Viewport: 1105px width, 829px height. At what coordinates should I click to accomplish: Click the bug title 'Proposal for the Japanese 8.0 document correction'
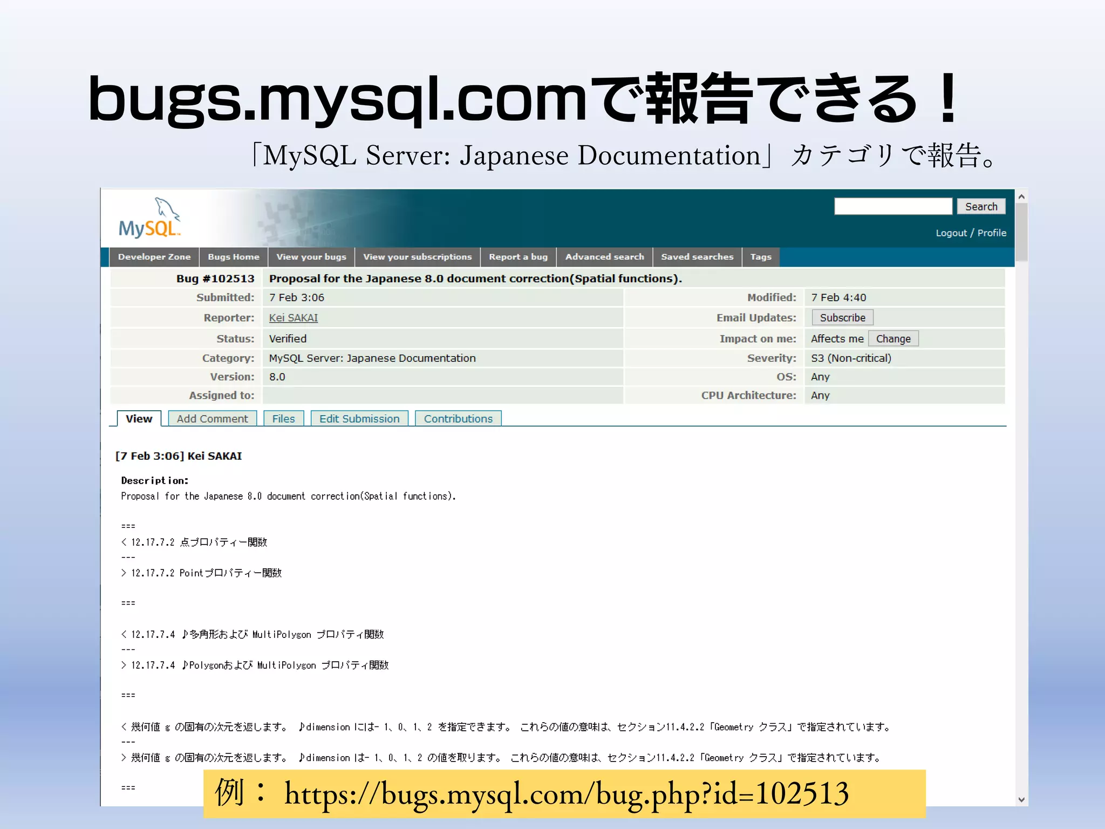point(475,278)
